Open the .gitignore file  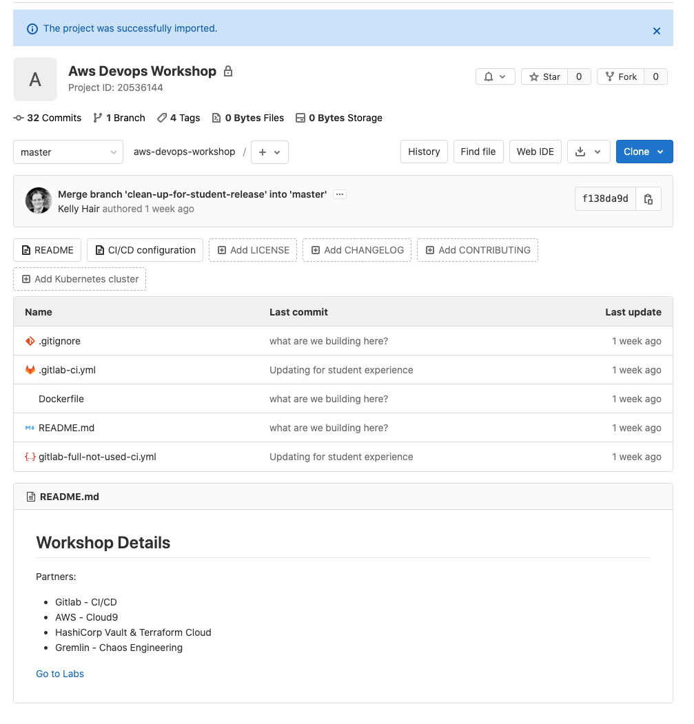click(59, 341)
